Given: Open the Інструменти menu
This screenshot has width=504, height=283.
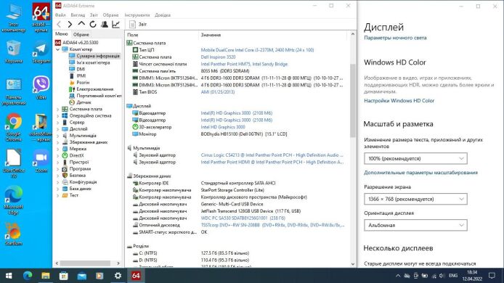Looking at the screenshot, I should pos(137,15).
